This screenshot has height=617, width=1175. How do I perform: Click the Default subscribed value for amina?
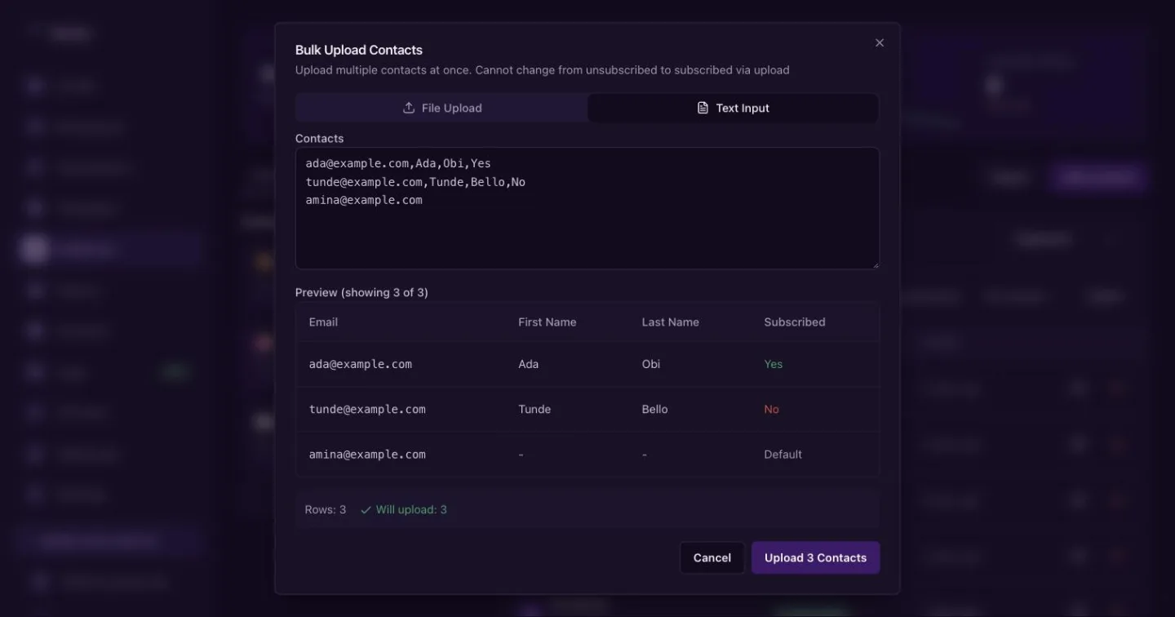coord(783,455)
